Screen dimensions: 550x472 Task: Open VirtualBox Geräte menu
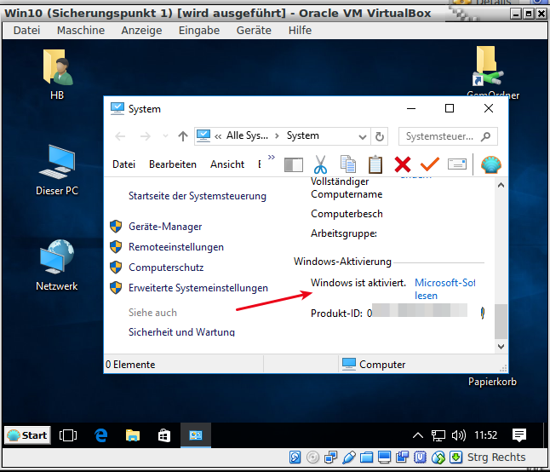click(x=254, y=31)
